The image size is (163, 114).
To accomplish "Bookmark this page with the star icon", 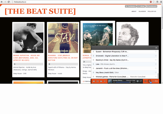I will click(153, 2).
